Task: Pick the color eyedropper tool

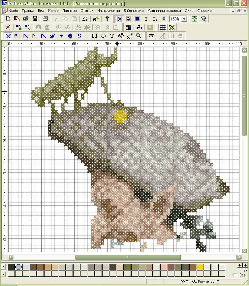Action: point(130,36)
